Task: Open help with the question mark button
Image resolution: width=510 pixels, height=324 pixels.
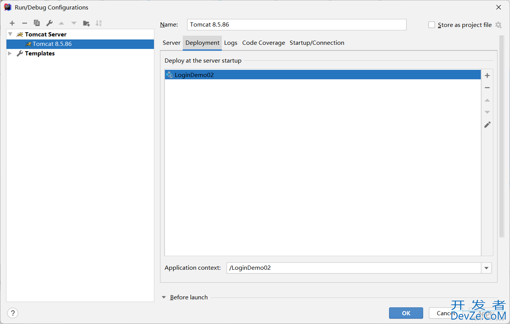Action: pos(13,313)
